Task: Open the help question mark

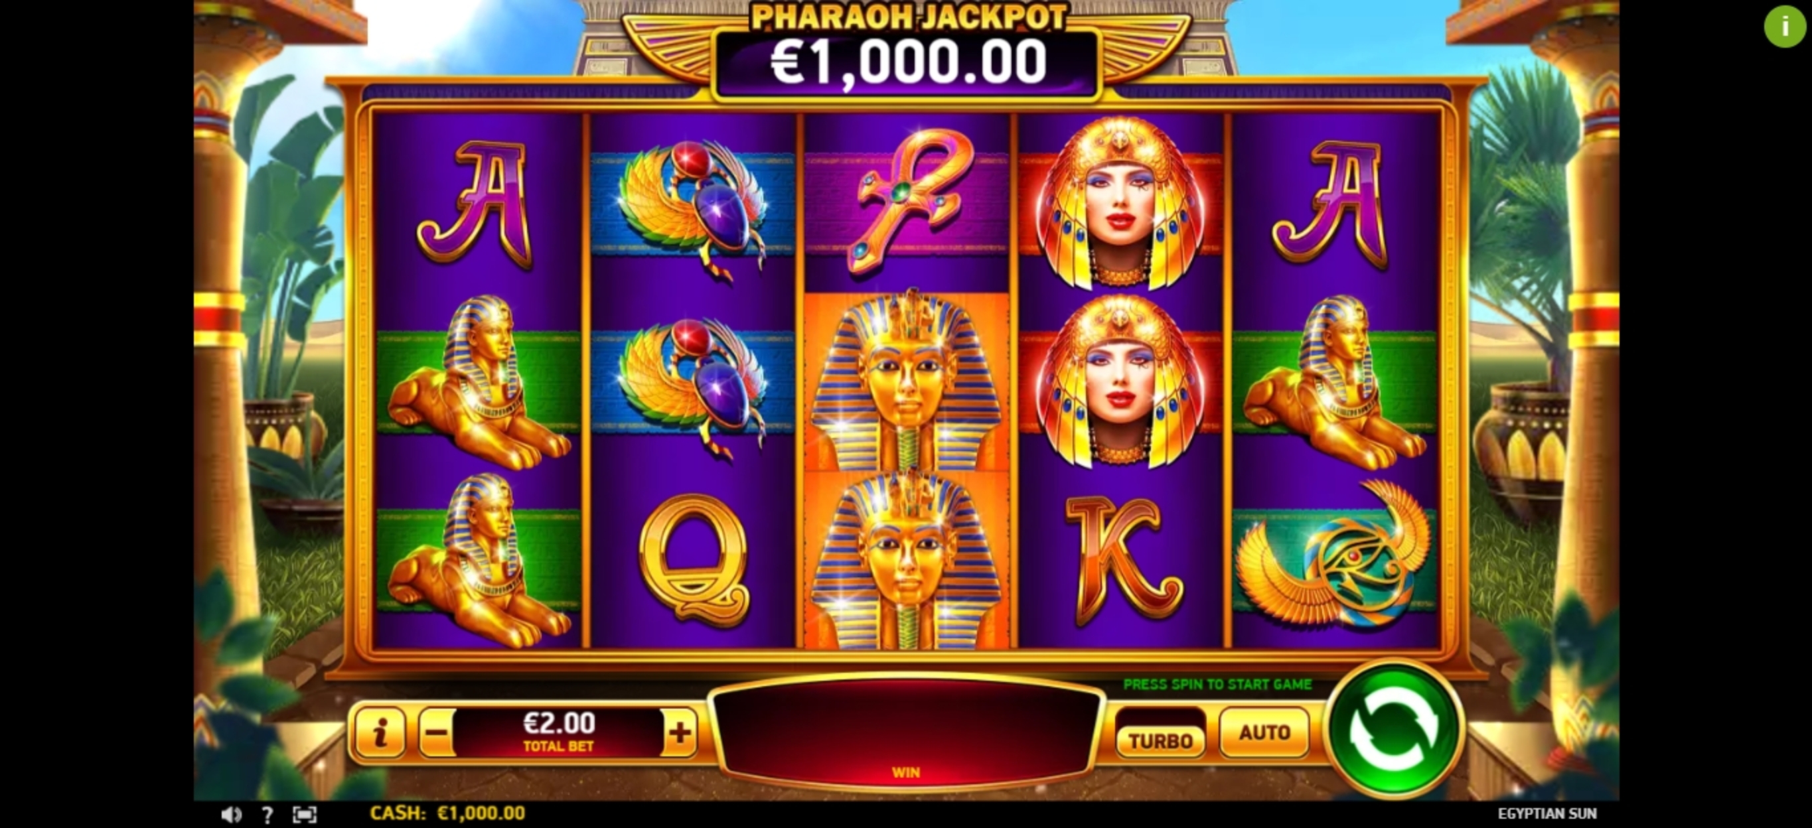Action: [x=267, y=815]
